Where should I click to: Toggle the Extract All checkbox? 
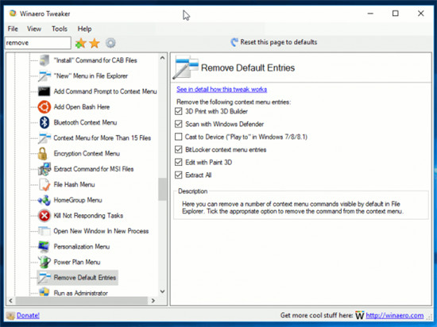[178, 175]
